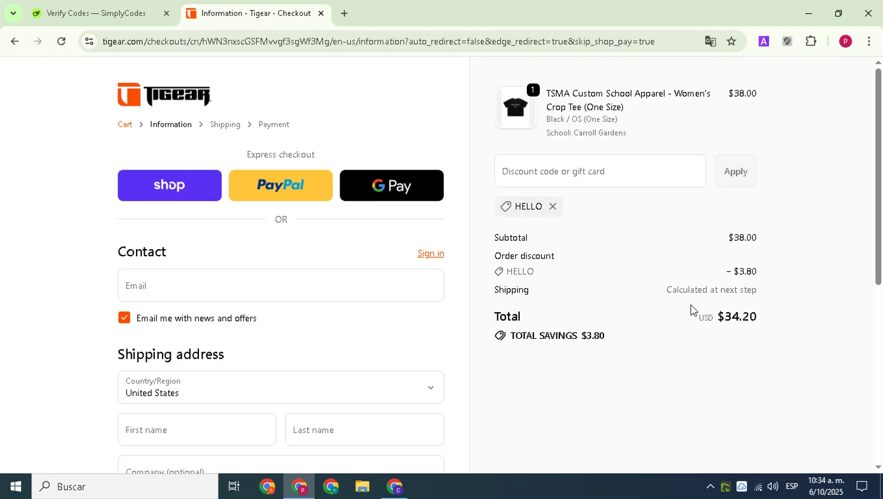Focus the First name field
Image resolution: width=883 pixels, height=499 pixels.
[197, 429]
